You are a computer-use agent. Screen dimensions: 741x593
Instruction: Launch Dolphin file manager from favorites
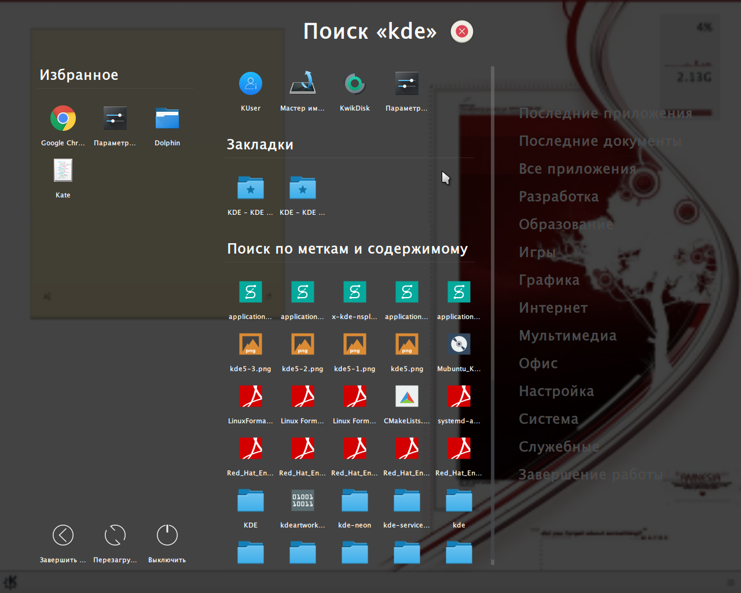(x=167, y=119)
